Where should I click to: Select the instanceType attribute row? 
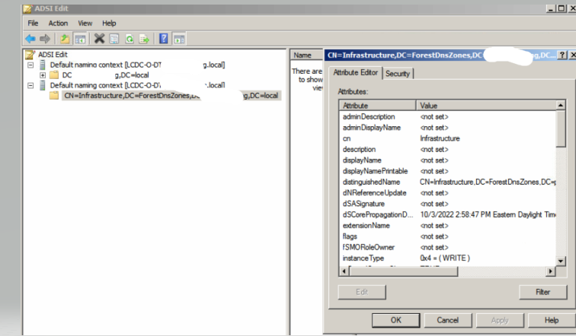tap(447, 258)
